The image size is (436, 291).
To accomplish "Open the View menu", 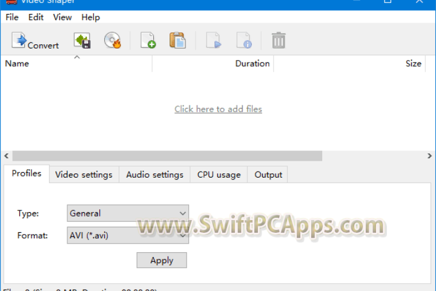I will pos(62,17).
